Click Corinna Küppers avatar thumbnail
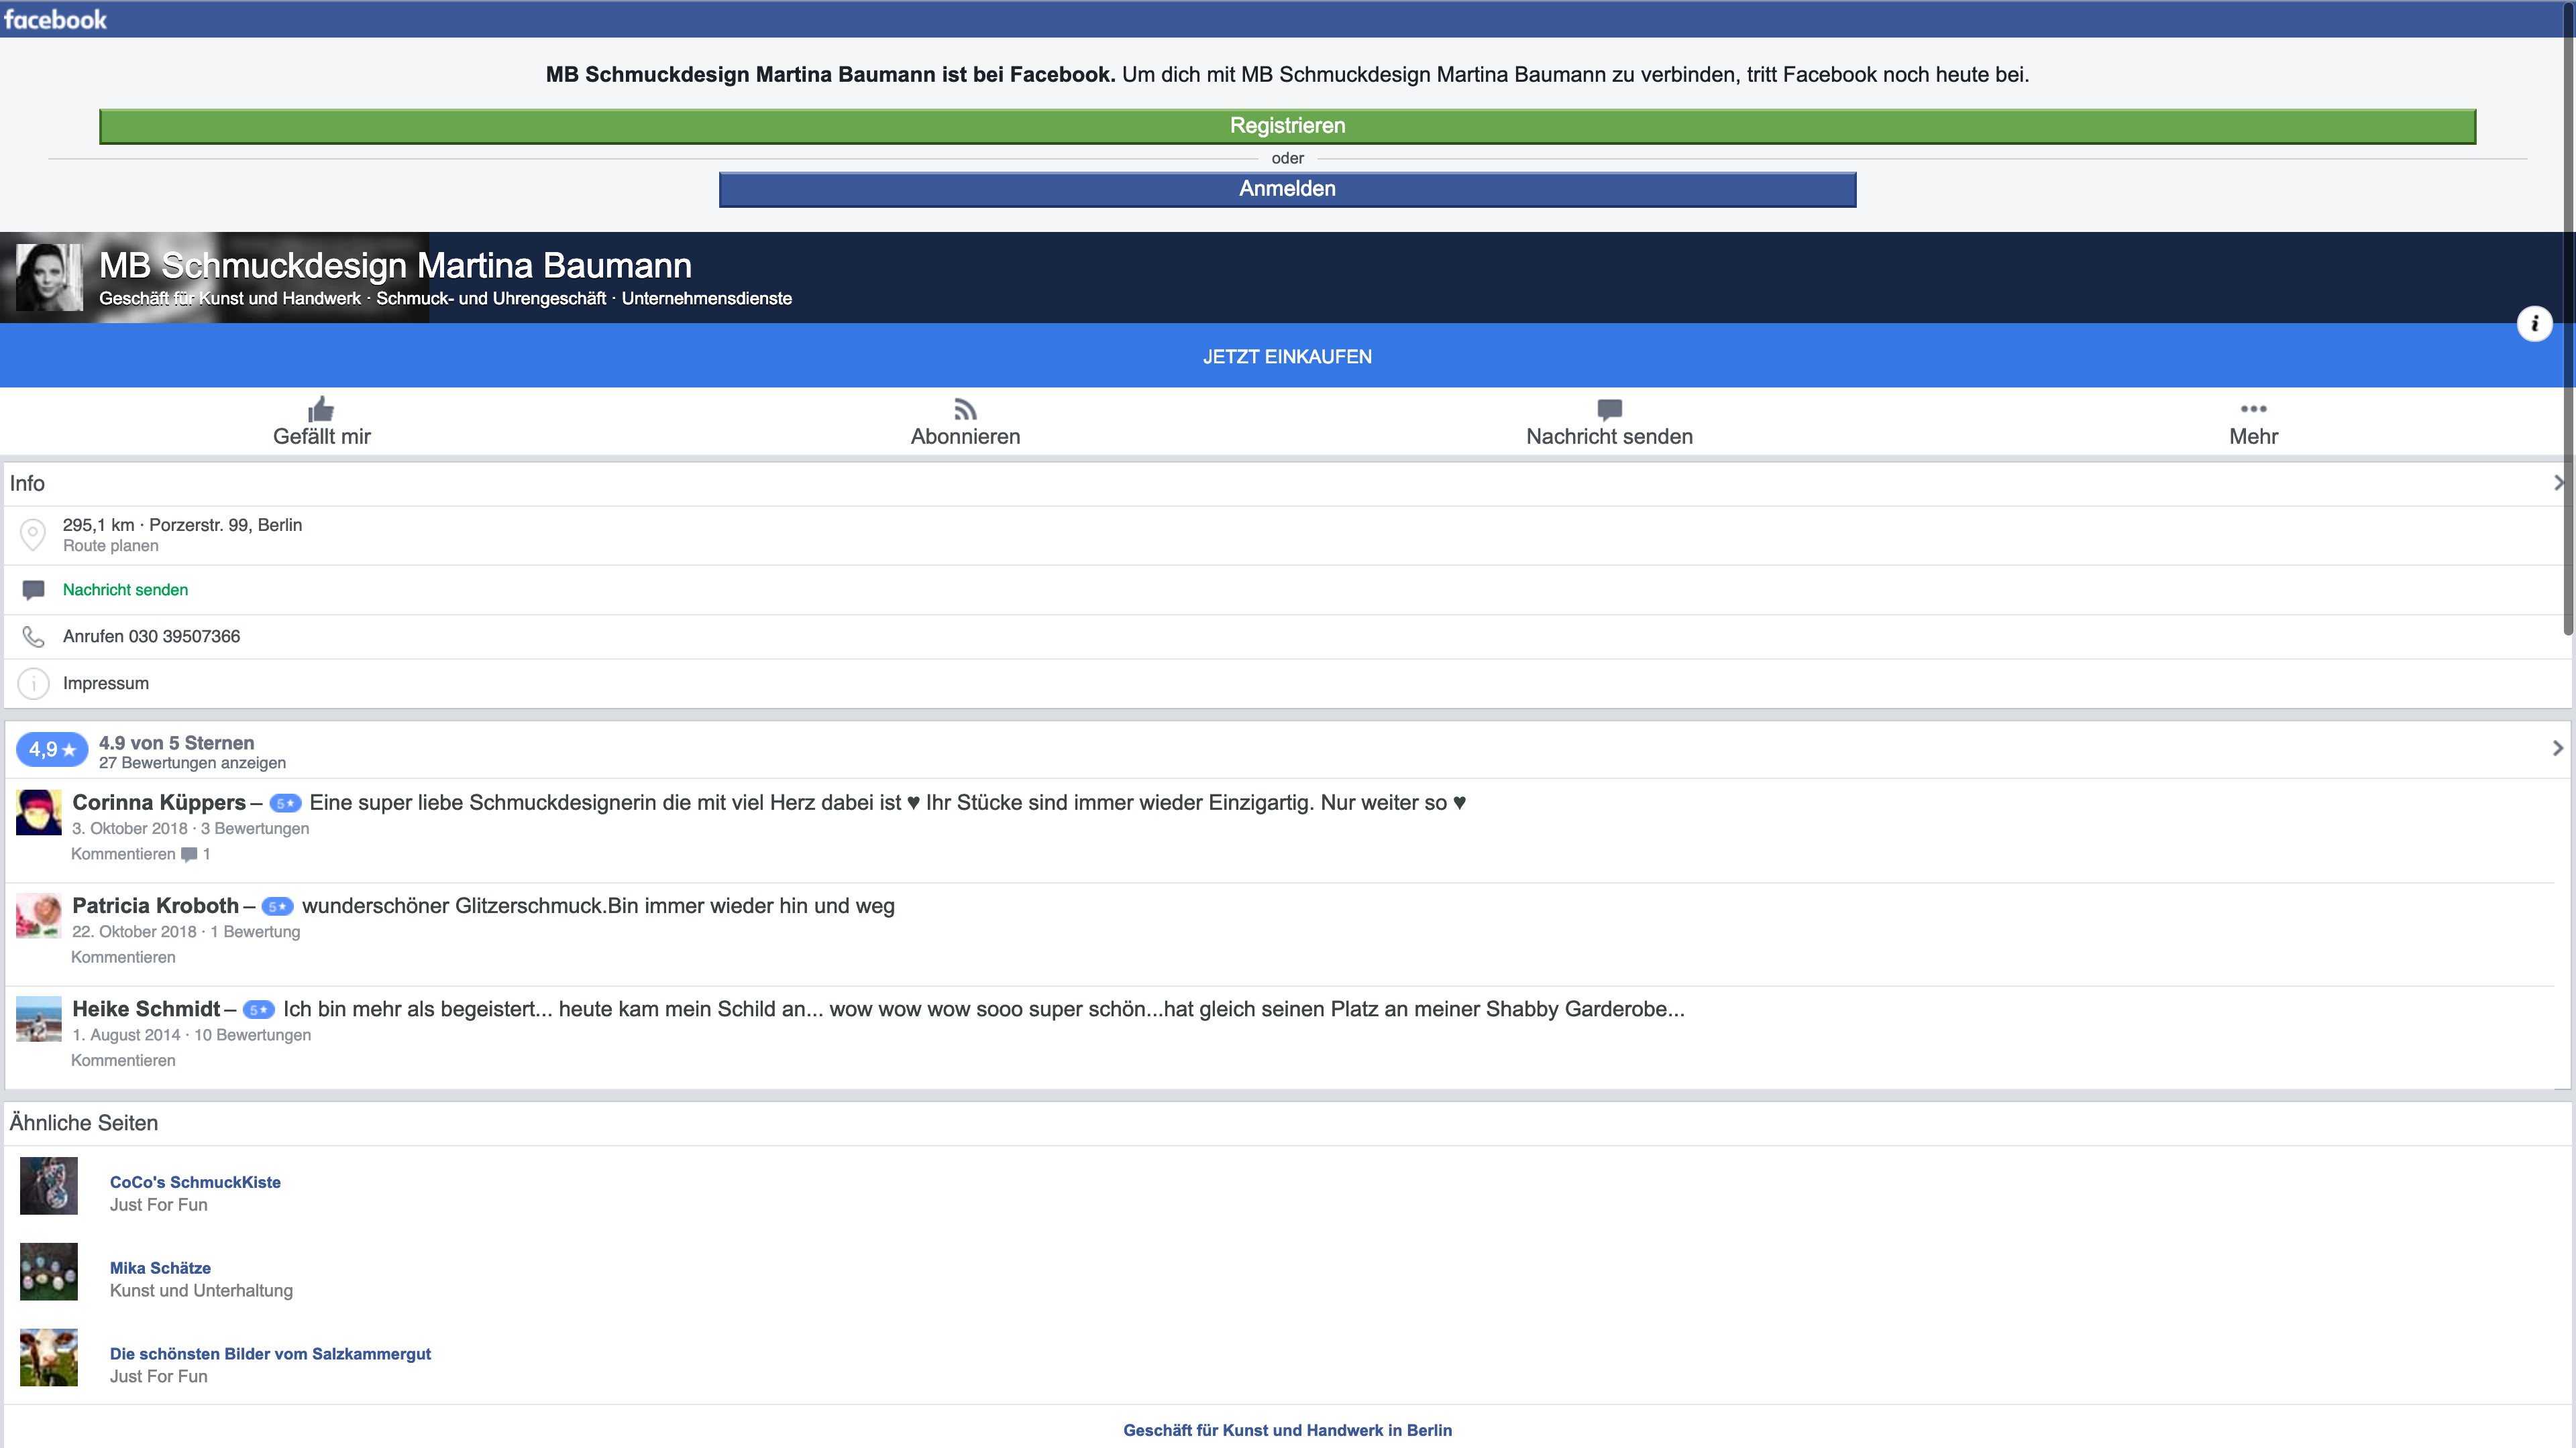 (39, 812)
